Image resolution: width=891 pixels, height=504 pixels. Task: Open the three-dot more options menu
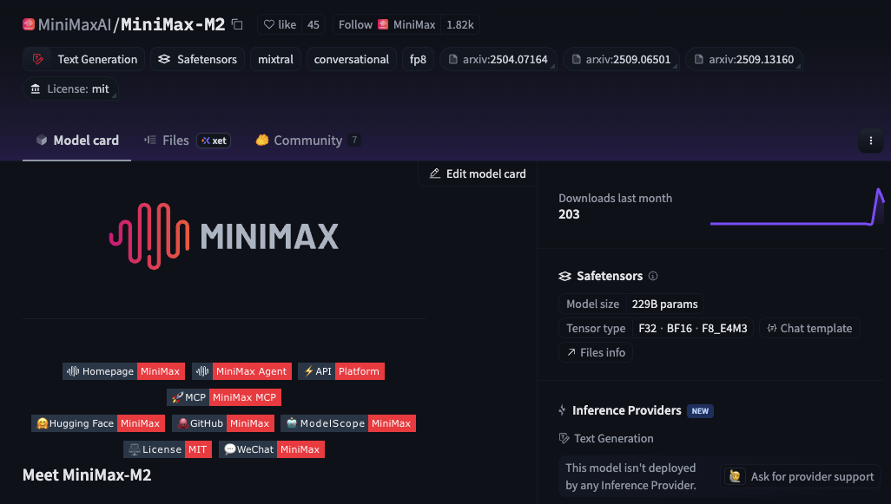[870, 141]
